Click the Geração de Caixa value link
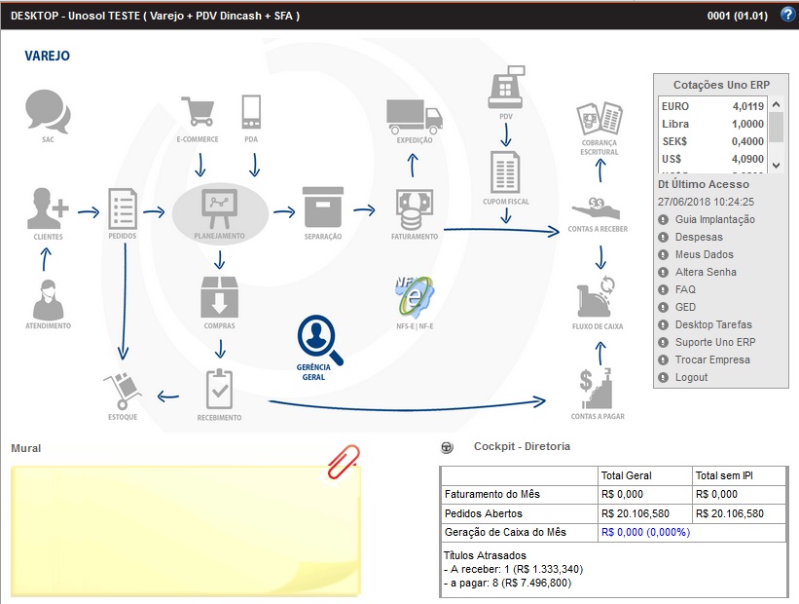 (x=645, y=532)
